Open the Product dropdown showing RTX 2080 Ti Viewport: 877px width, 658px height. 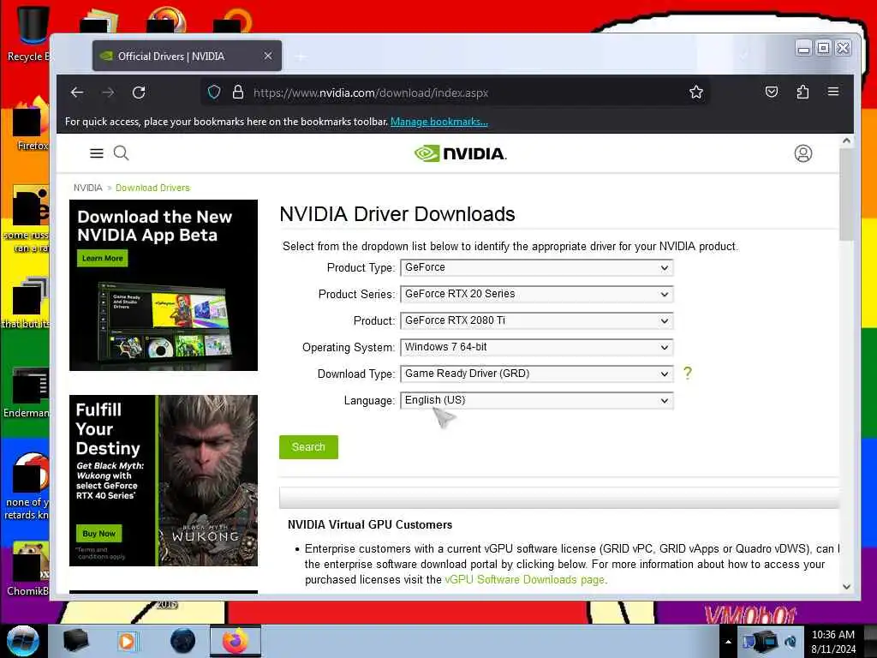click(537, 320)
